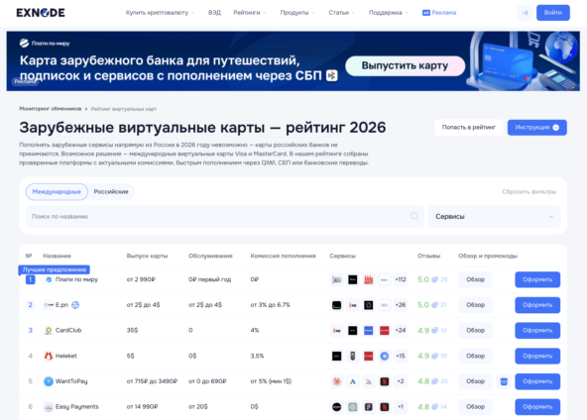This screenshot has width=587, height=420.
Task: Click reviews comment icon in CardClub row
Action: [434, 330]
